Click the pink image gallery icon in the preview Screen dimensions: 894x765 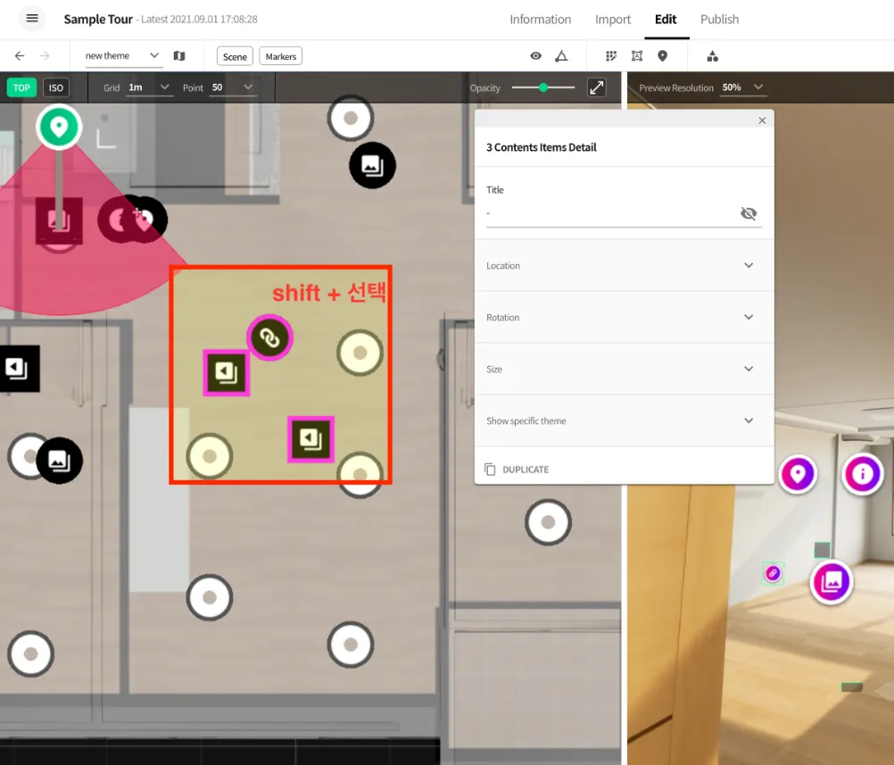832,582
